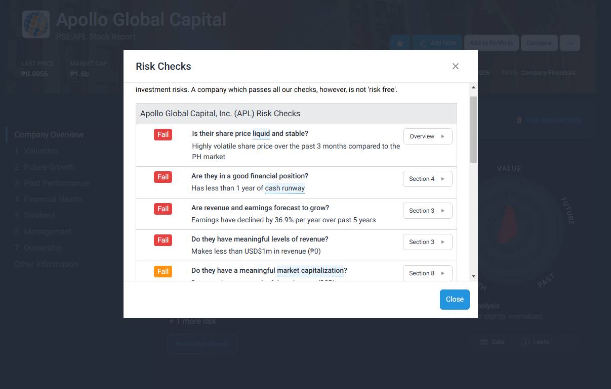611x389 pixels.
Task: Close the Risk Checks dialog with the X icon
Action: [x=456, y=66]
